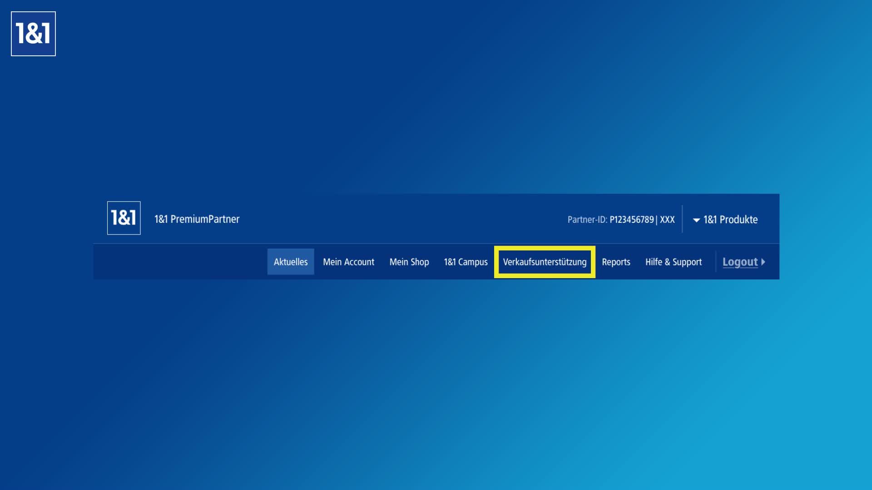Click the partner number P123456789

[x=631, y=220]
